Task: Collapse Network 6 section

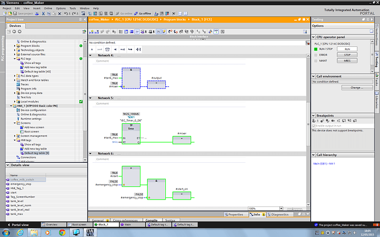Action: click(91, 153)
